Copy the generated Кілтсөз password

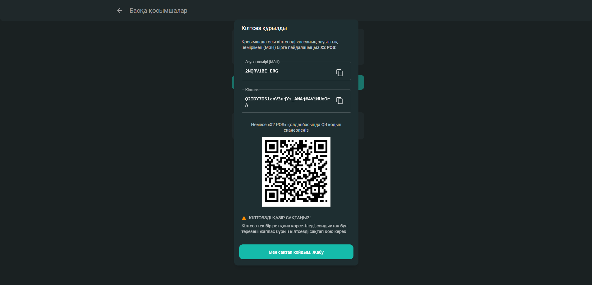[x=339, y=101]
